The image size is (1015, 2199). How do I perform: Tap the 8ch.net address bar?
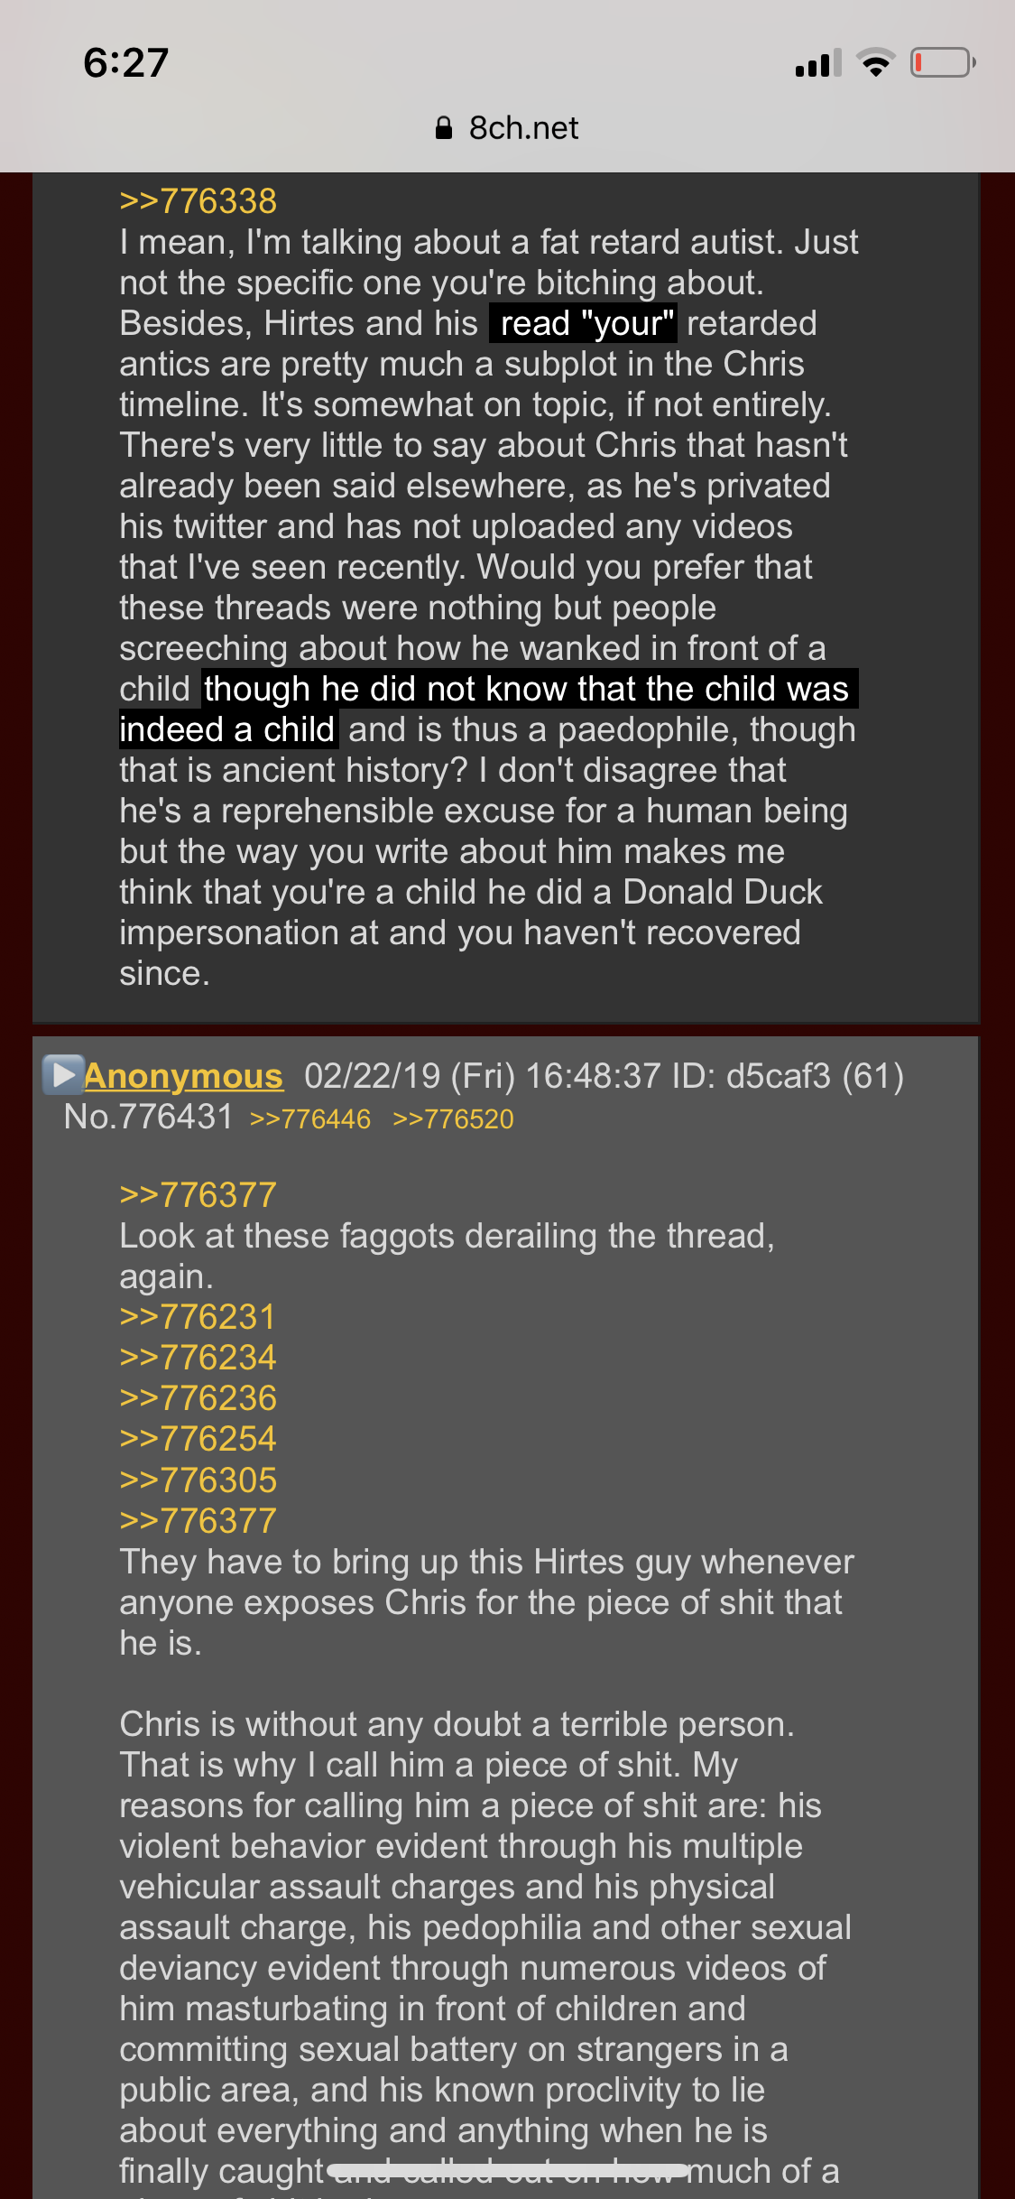[507, 128]
